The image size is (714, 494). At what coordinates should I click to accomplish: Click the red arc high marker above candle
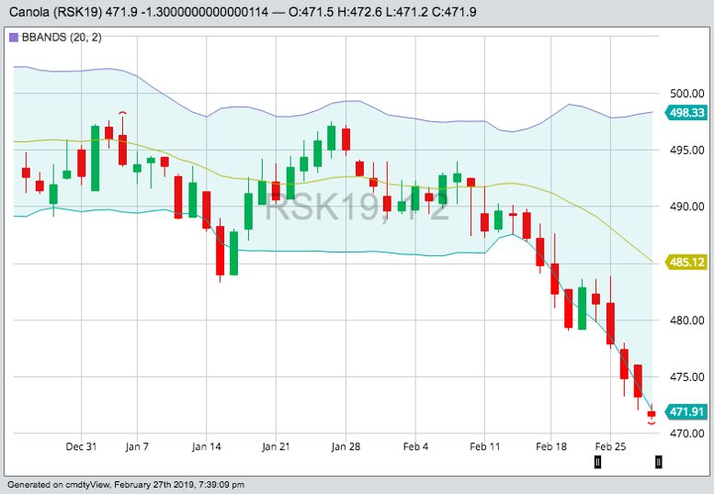pos(122,113)
